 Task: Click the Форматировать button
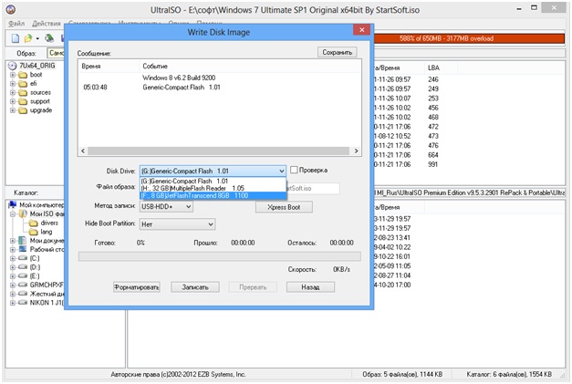[137, 287]
